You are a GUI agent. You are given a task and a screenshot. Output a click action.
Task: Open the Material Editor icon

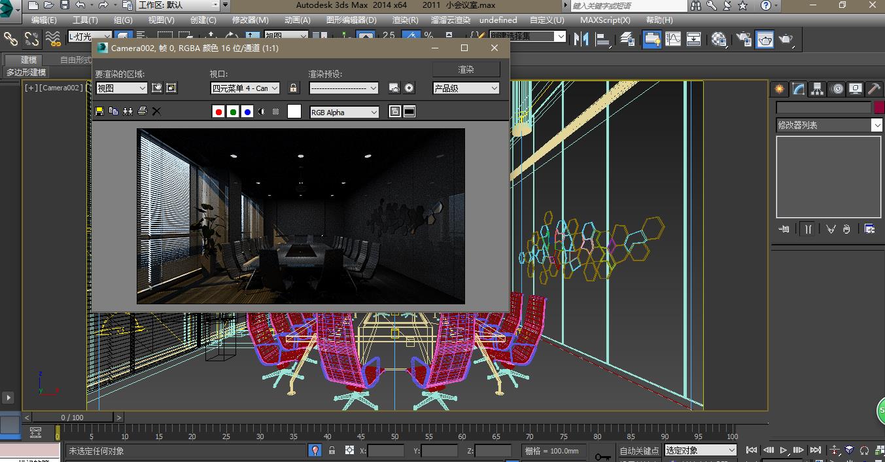(x=719, y=39)
